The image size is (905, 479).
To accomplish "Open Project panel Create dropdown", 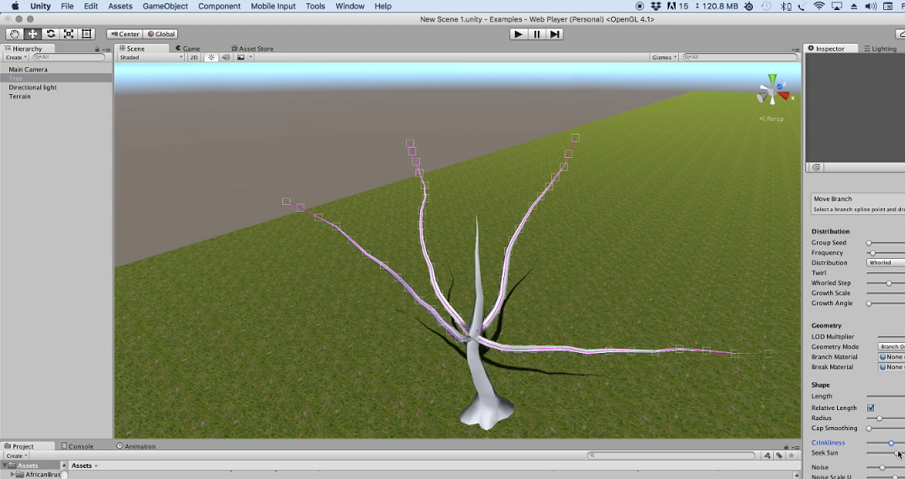I will [17, 455].
